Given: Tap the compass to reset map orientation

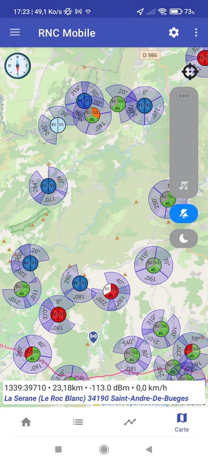Looking at the screenshot, I should click(17, 65).
